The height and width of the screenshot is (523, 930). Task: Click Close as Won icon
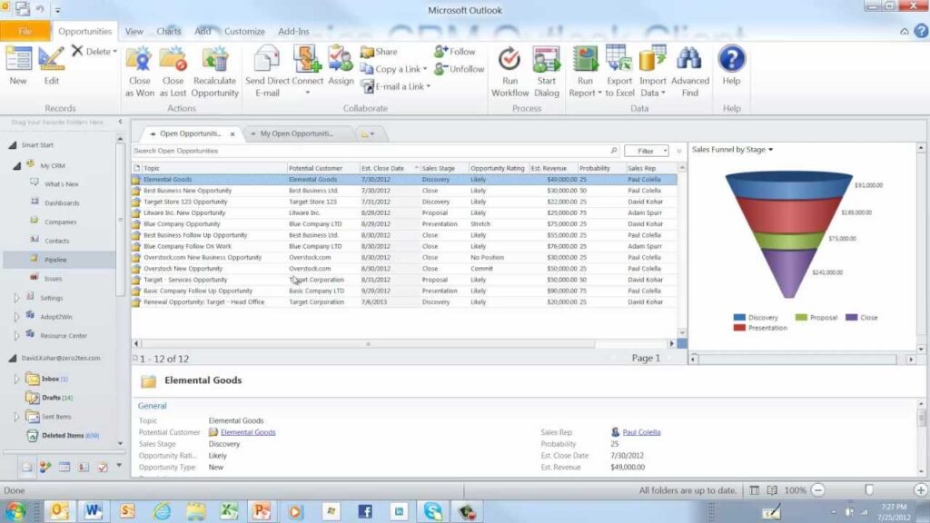[139, 59]
